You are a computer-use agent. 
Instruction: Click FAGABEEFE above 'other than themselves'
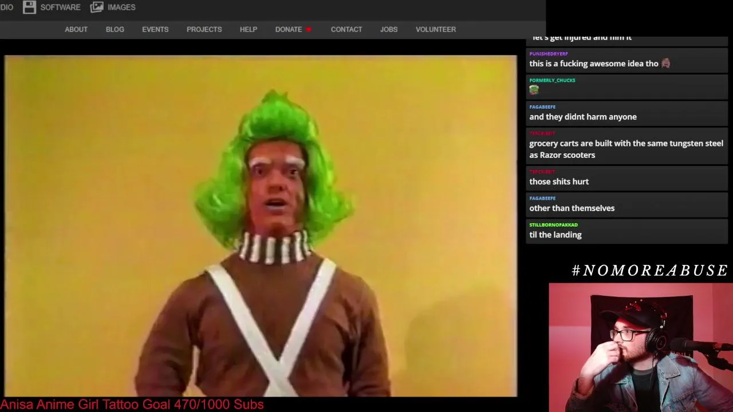click(542, 199)
